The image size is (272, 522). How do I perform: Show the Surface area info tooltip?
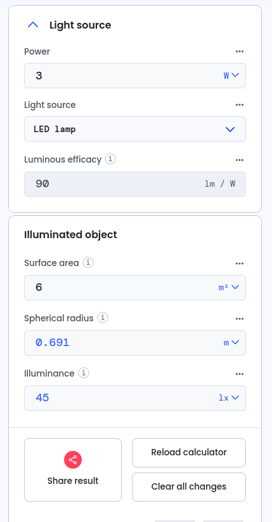(88, 263)
